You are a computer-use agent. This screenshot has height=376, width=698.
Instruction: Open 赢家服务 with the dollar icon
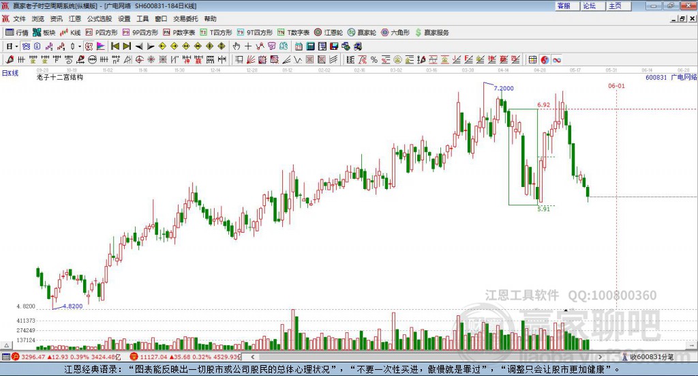coord(431,33)
